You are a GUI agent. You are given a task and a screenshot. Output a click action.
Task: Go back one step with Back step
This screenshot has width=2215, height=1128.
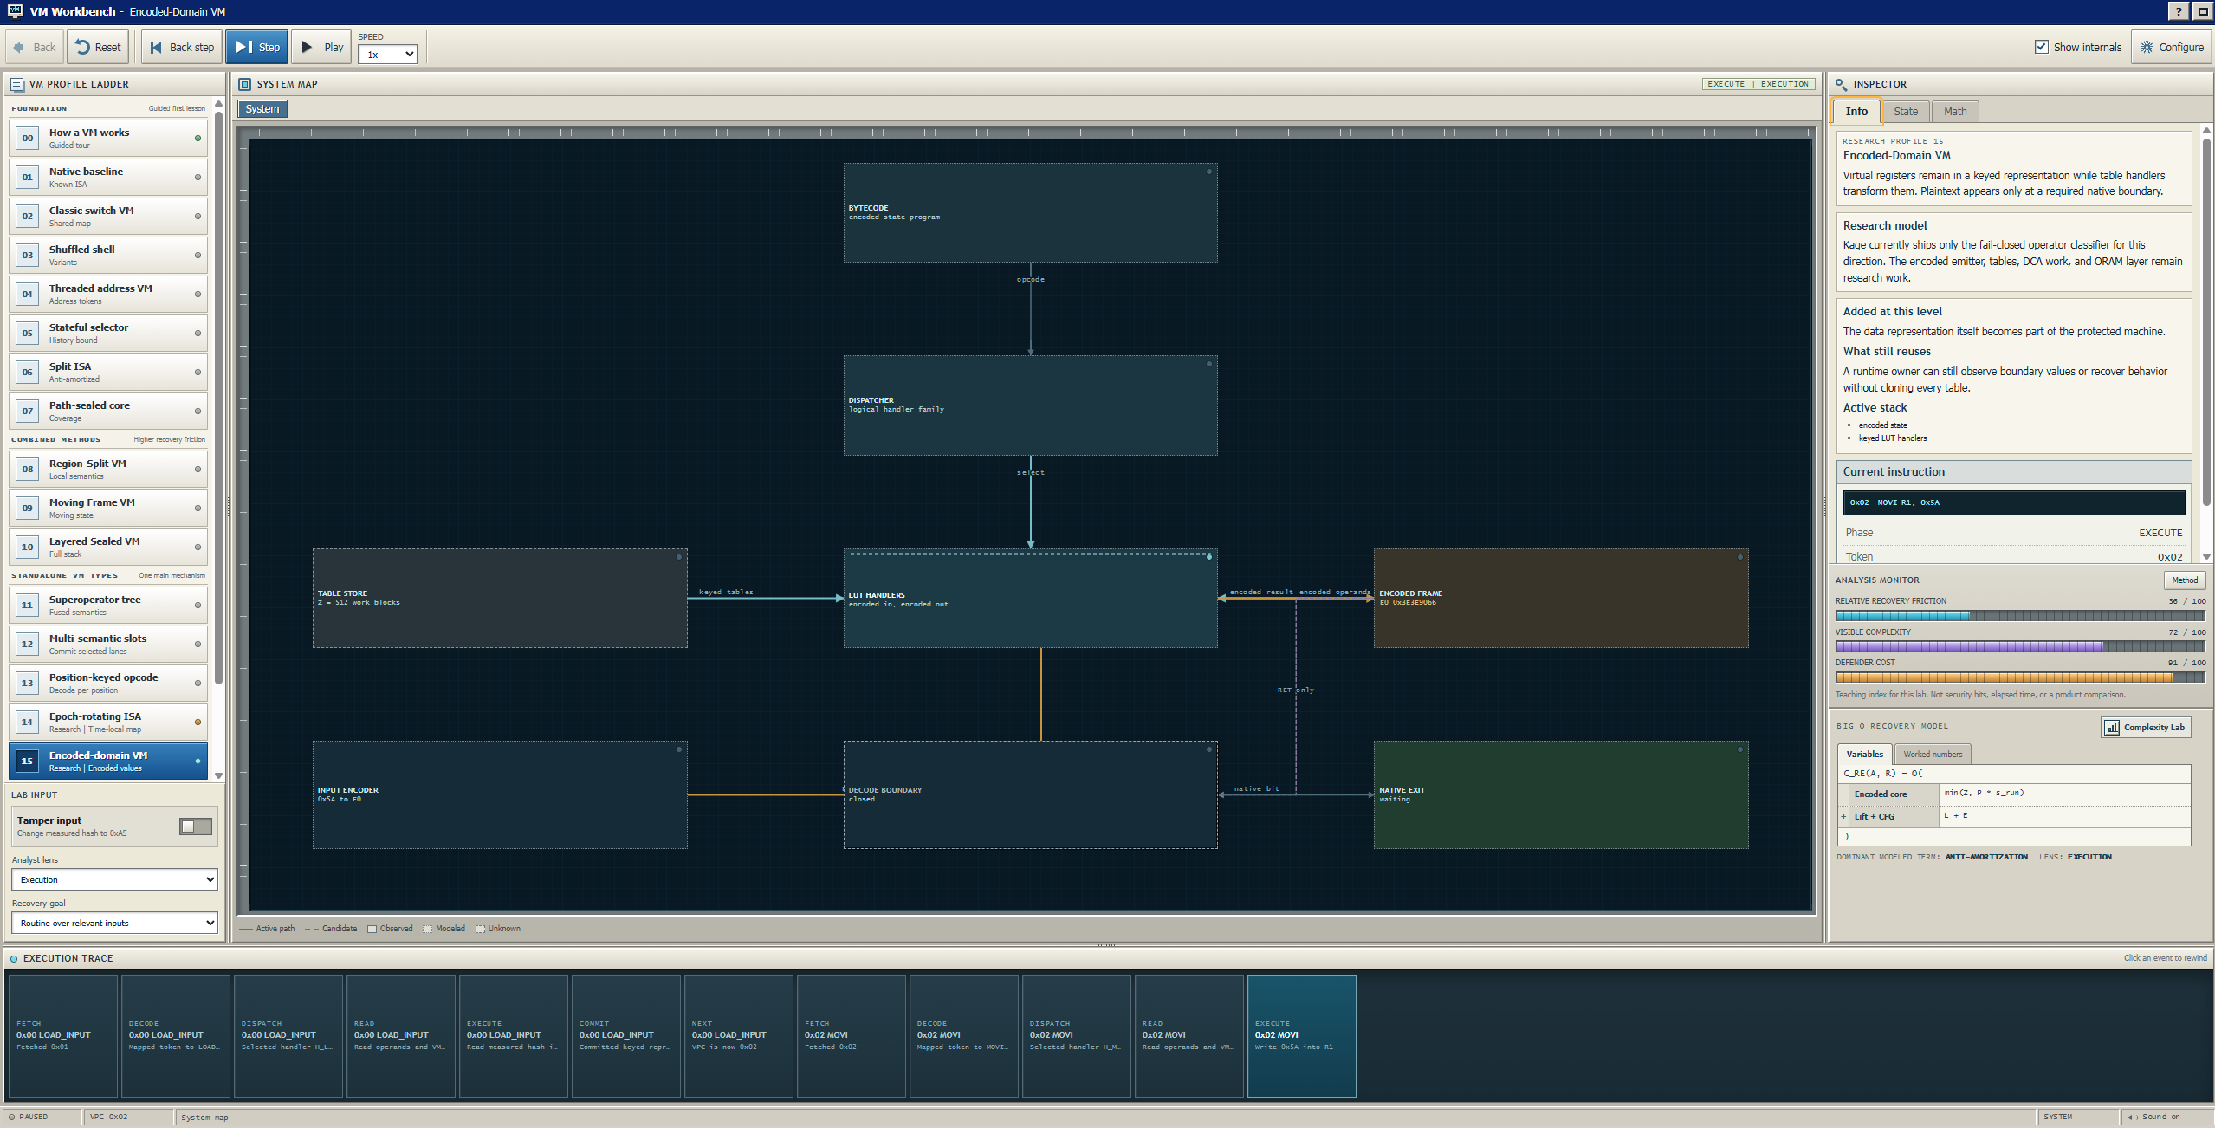pyautogui.click(x=182, y=47)
